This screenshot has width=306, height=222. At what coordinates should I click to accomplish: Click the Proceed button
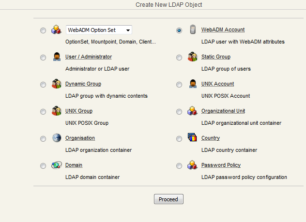click(x=168, y=199)
